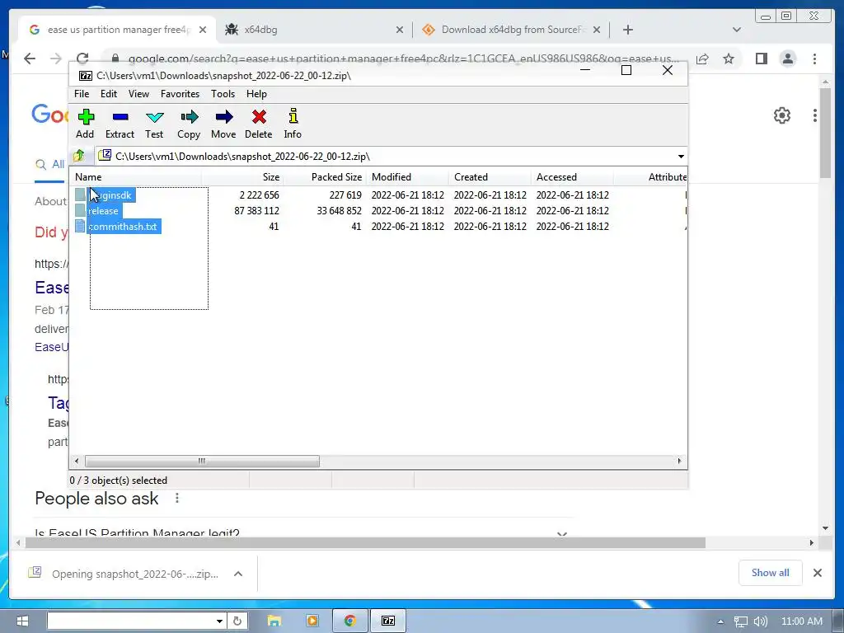Open Google quick settings gear

pyautogui.click(x=782, y=115)
